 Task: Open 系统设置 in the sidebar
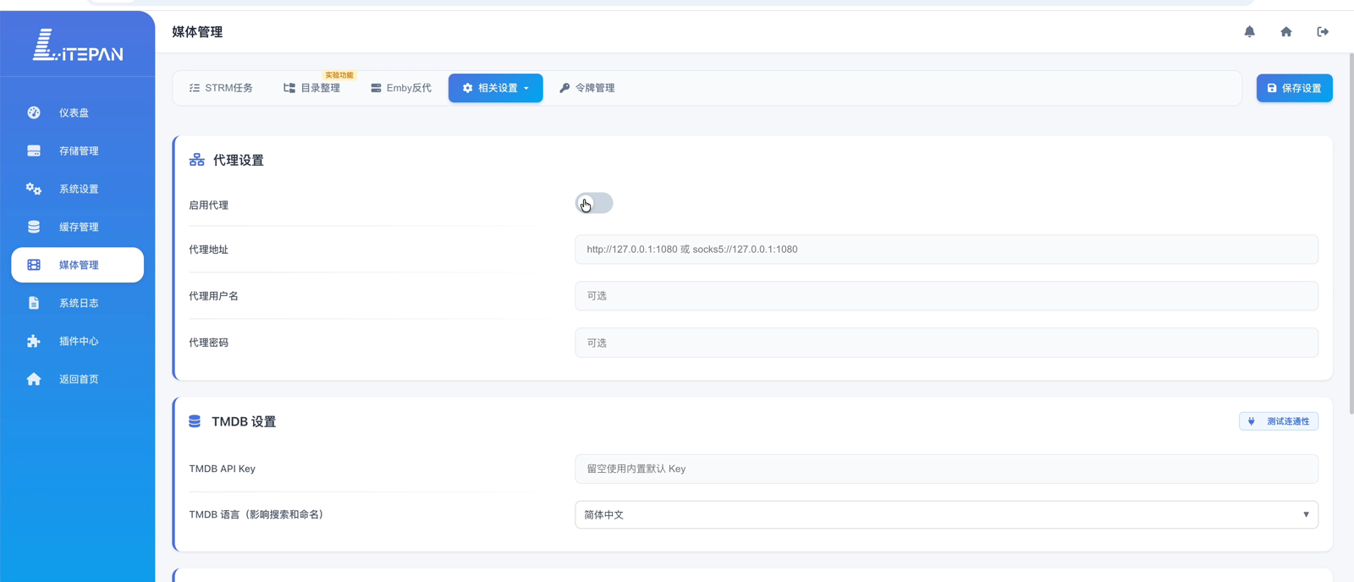pos(78,189)
